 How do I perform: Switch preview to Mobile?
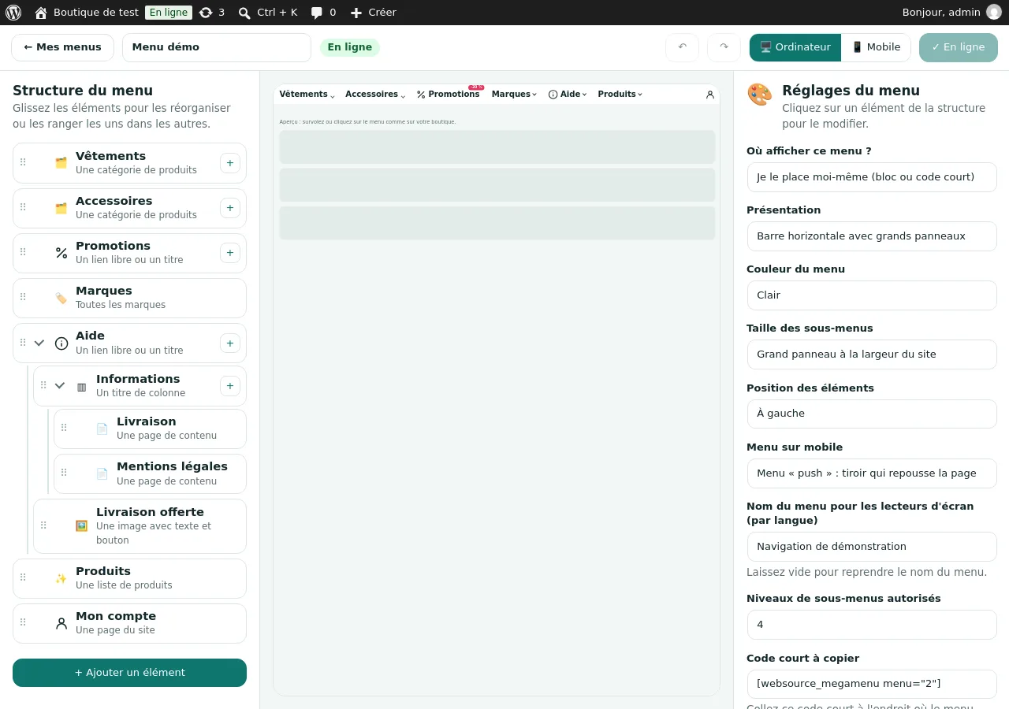876,47
